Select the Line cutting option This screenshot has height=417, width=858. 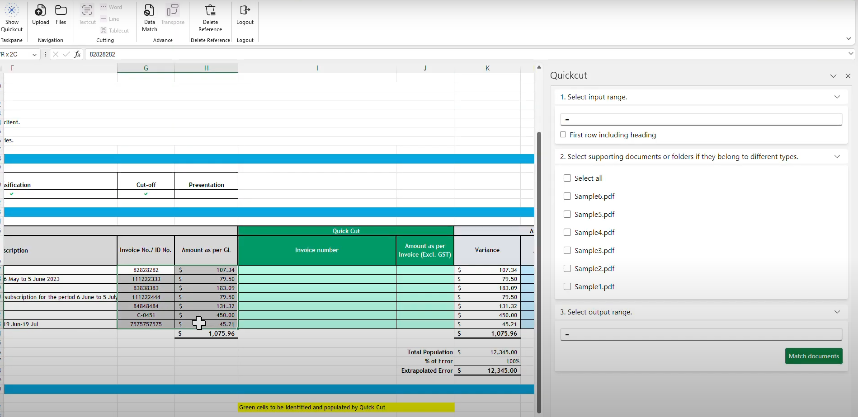pos(110,19)
